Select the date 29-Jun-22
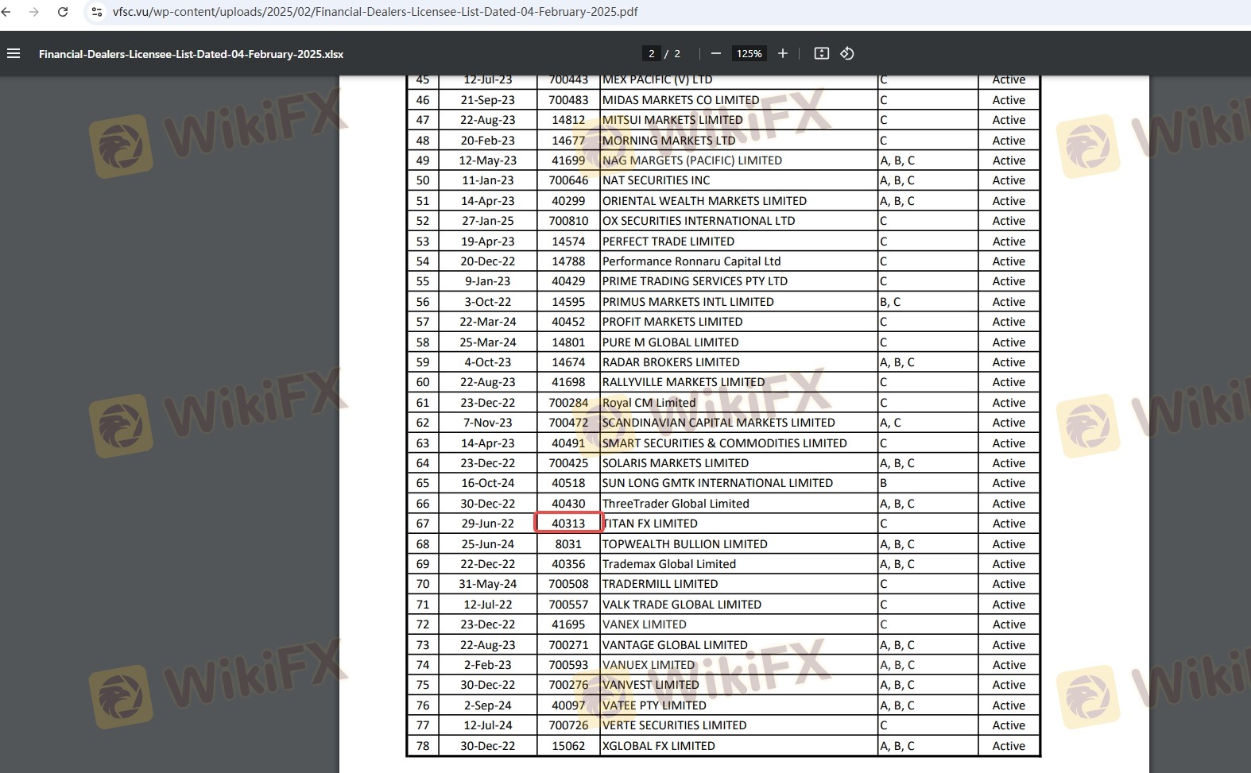1251x773 pixels. coord(488,524)
